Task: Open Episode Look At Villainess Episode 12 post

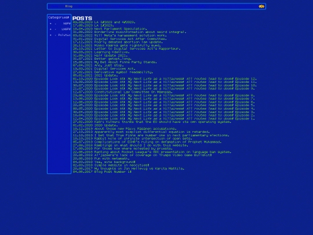Action: coord(175,79)
